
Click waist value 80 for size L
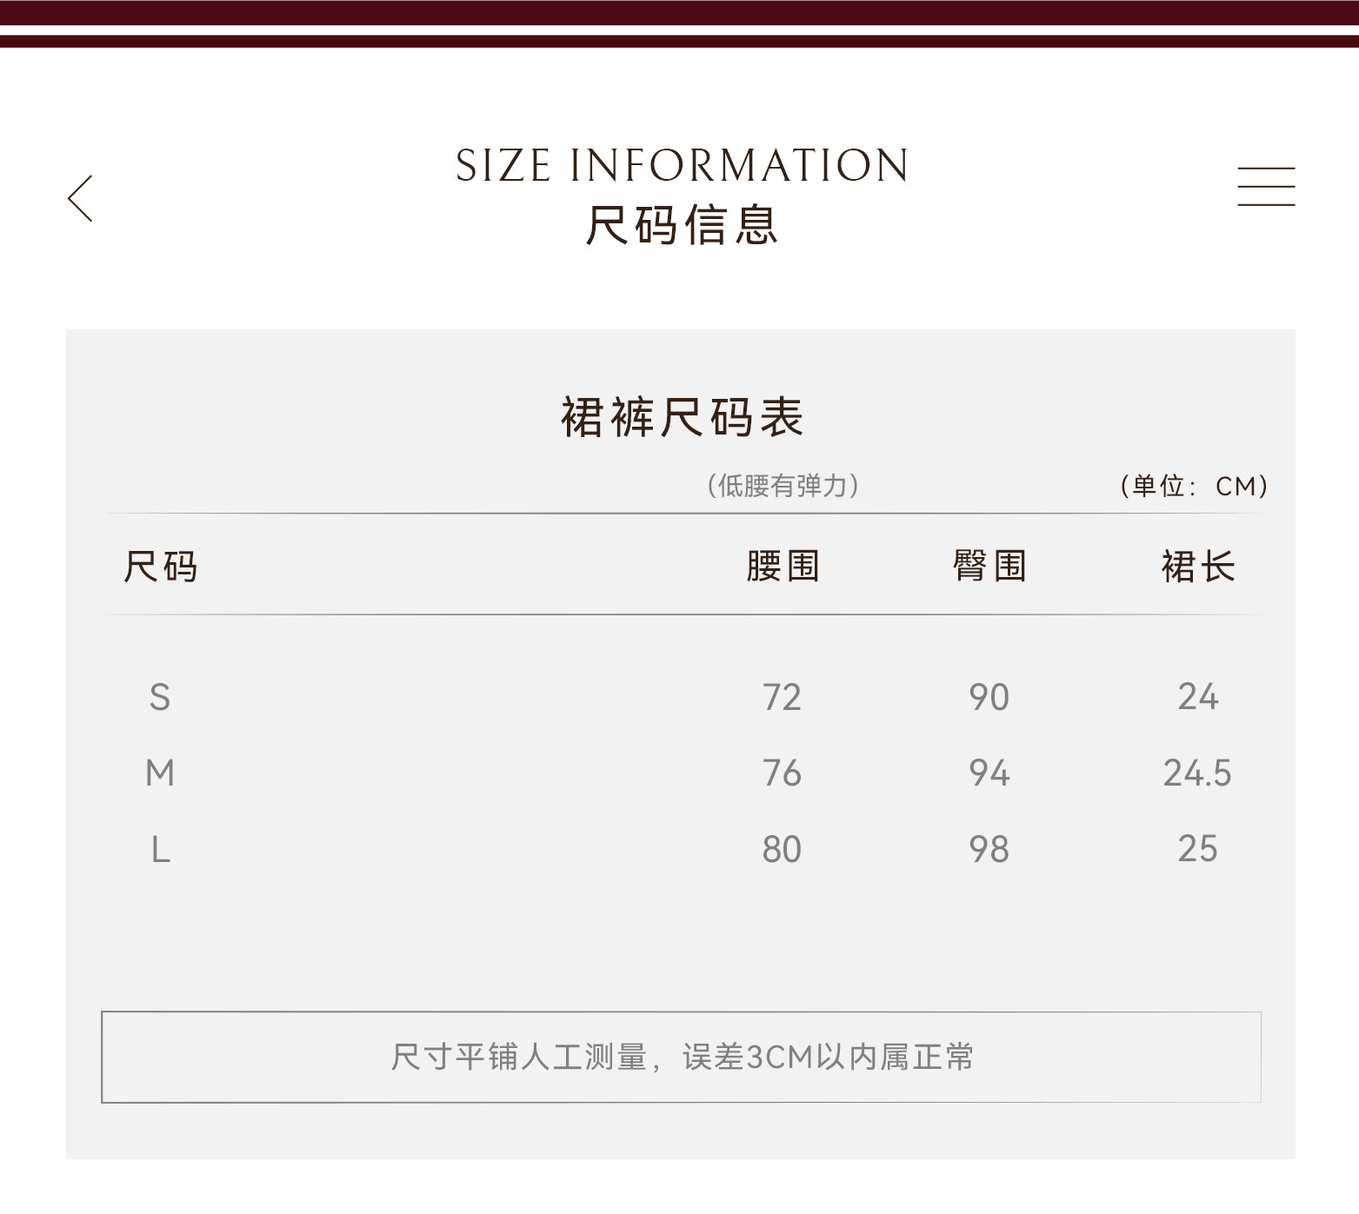[782, 849]
